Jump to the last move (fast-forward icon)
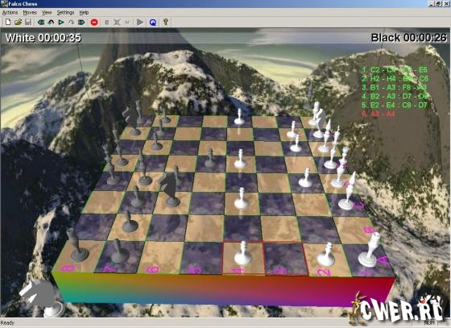 click(81, 22)
